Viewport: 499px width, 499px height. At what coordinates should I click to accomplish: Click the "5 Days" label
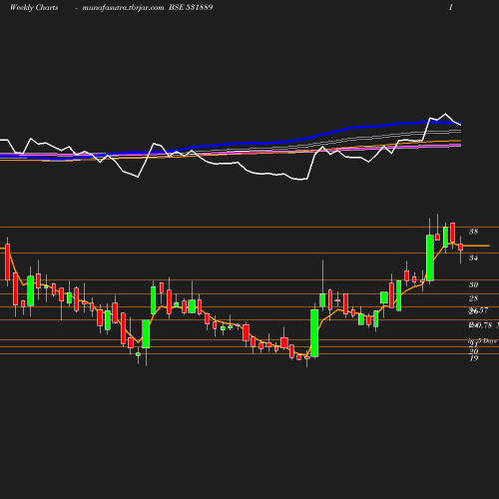(x=487, y=341)
